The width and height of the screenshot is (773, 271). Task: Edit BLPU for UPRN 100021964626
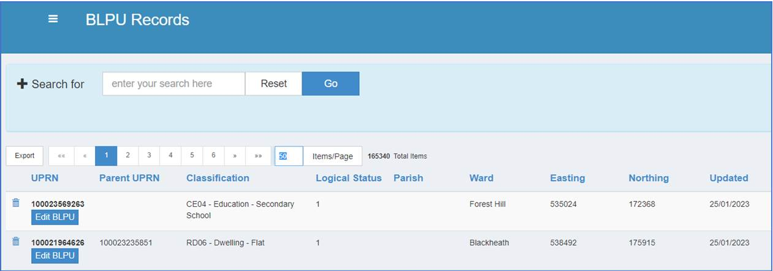point(55,256)
